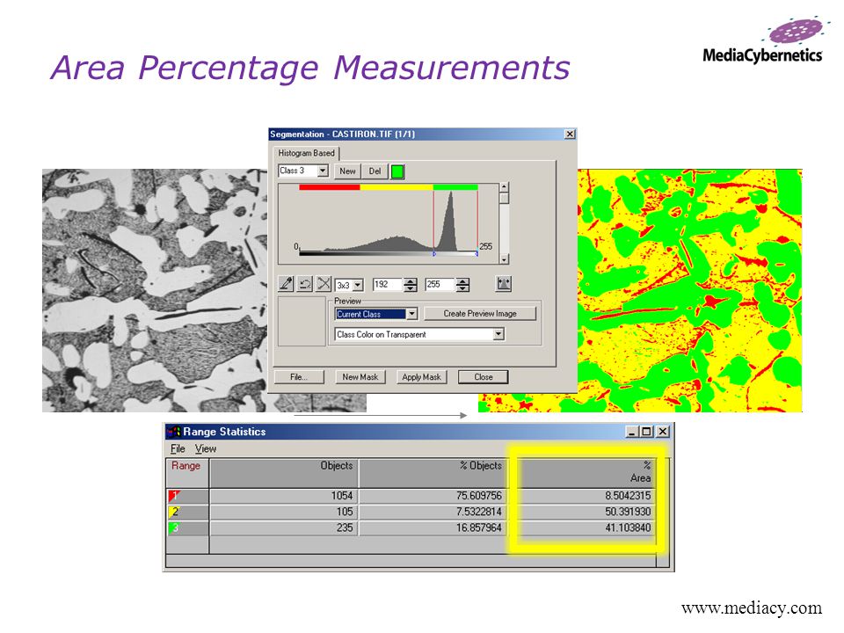Increase the 192 lower threshold value
The width and height of the screenshot is (844, 633).
point(411,281)
